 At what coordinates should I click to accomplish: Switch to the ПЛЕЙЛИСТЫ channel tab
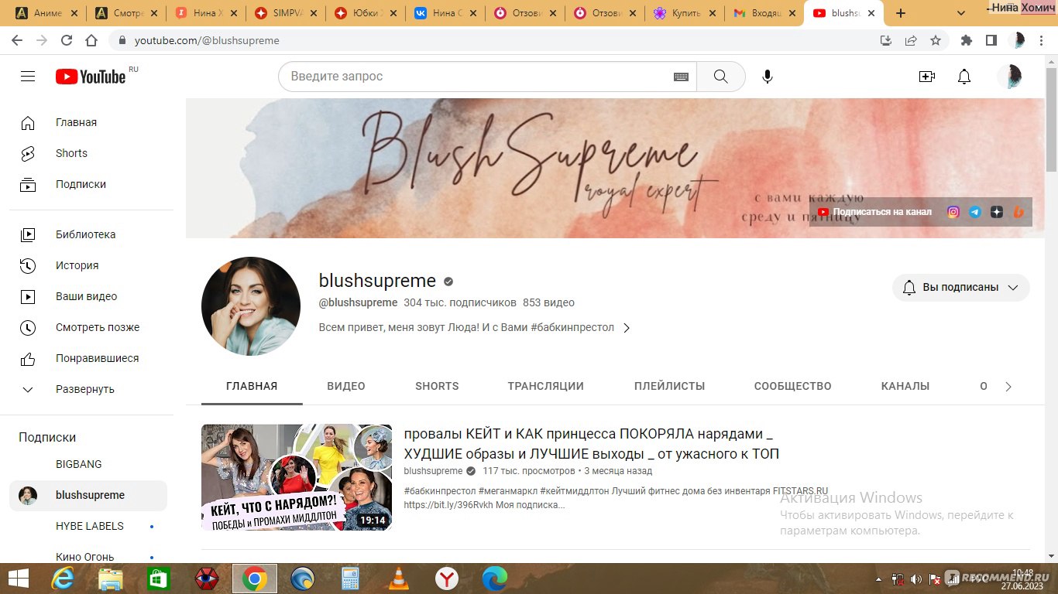(669, 386)
